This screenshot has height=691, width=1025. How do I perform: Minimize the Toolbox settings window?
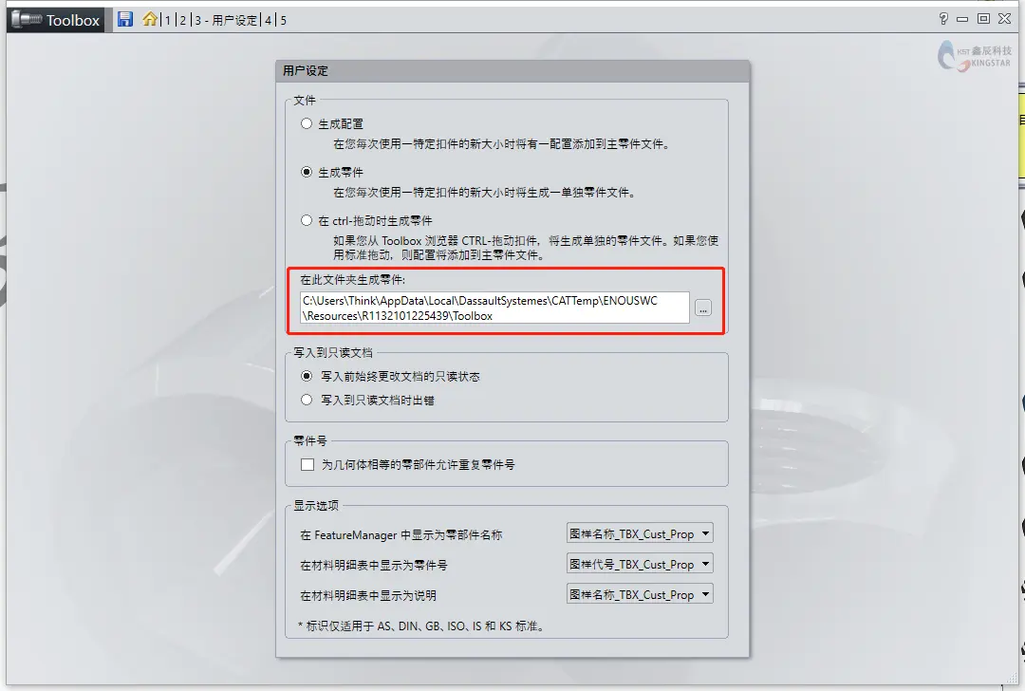coord(962,20)
